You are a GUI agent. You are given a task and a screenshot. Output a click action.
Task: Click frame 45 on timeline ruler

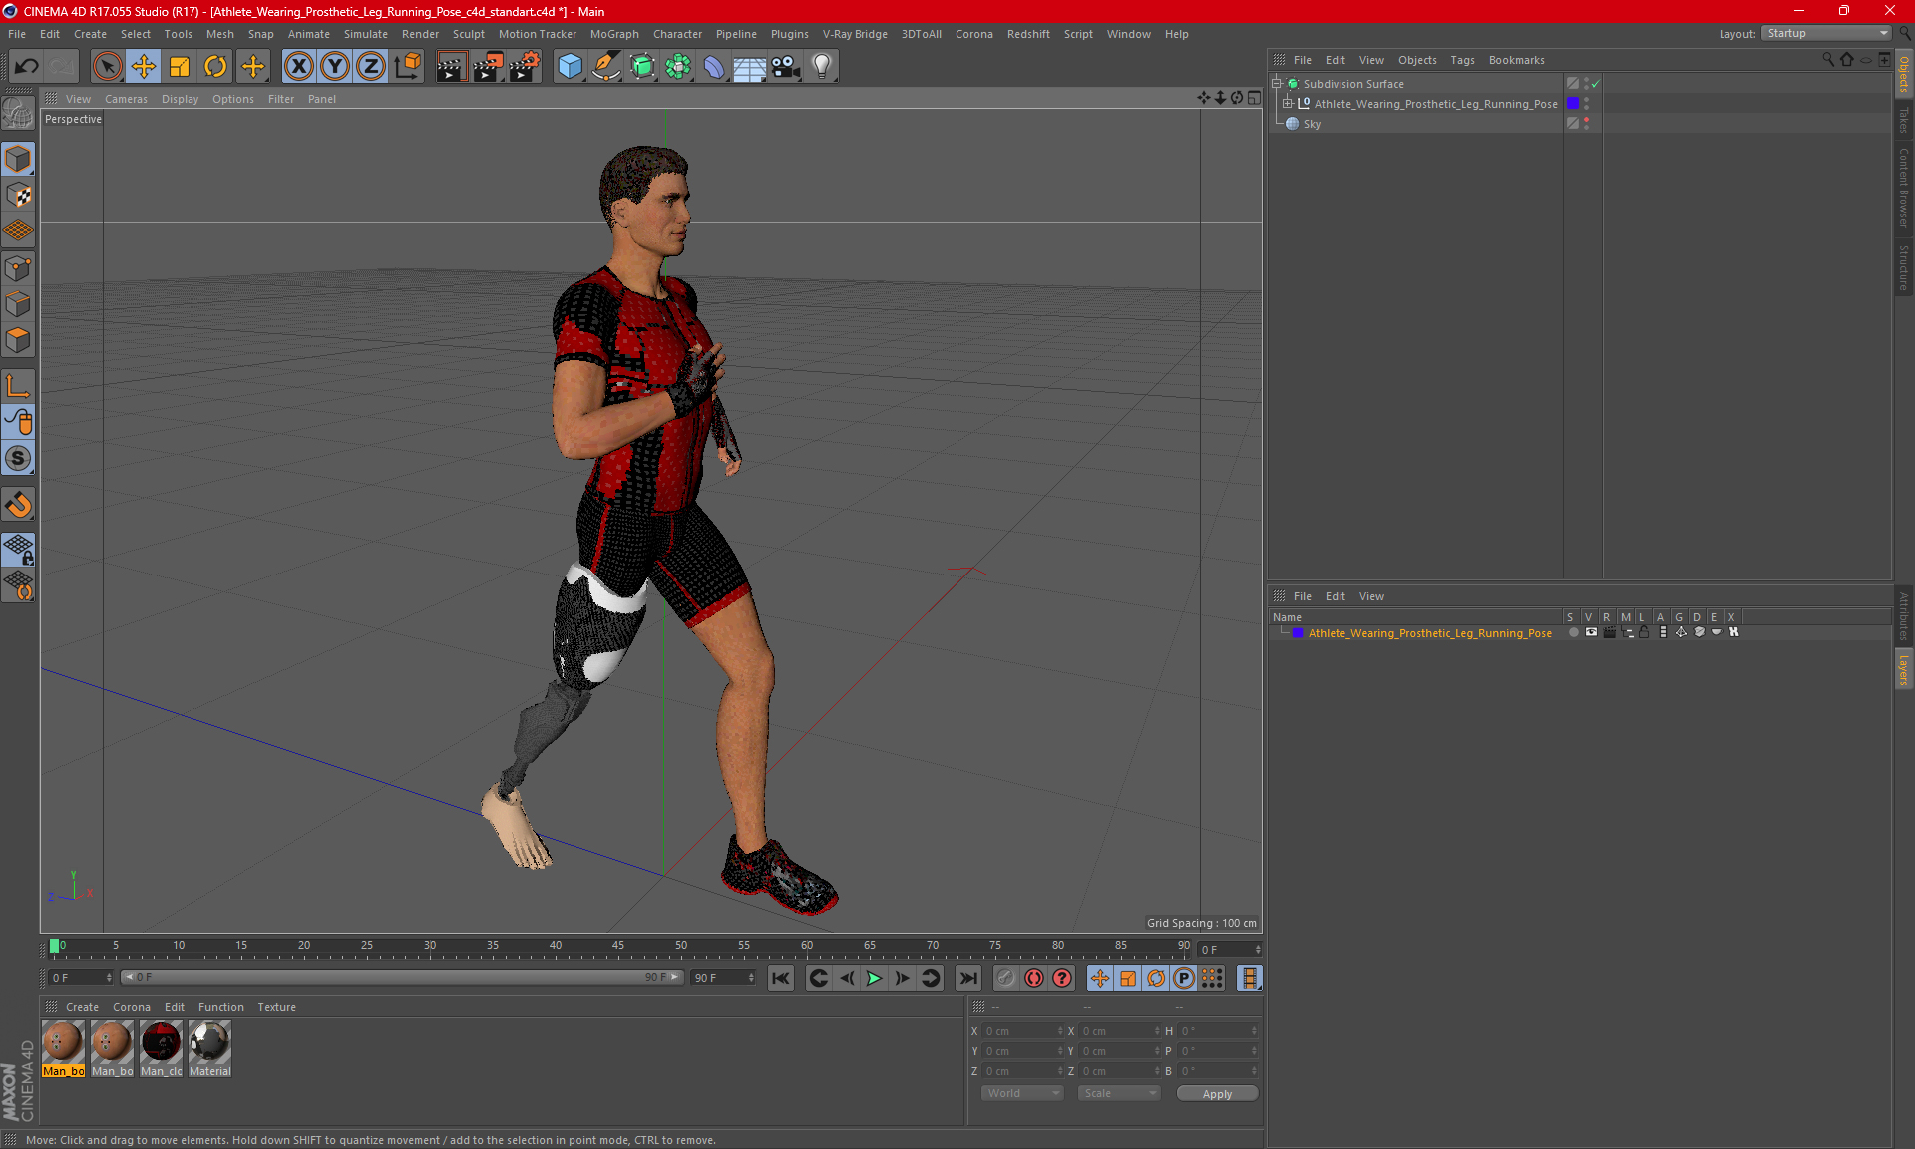[618, 946]
